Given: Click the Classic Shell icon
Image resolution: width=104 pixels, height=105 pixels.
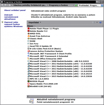Looking at the screenshot, I should (28, 39).
